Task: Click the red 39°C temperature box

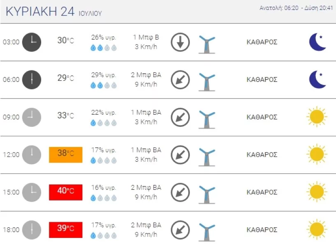Action: click(65, 230)
